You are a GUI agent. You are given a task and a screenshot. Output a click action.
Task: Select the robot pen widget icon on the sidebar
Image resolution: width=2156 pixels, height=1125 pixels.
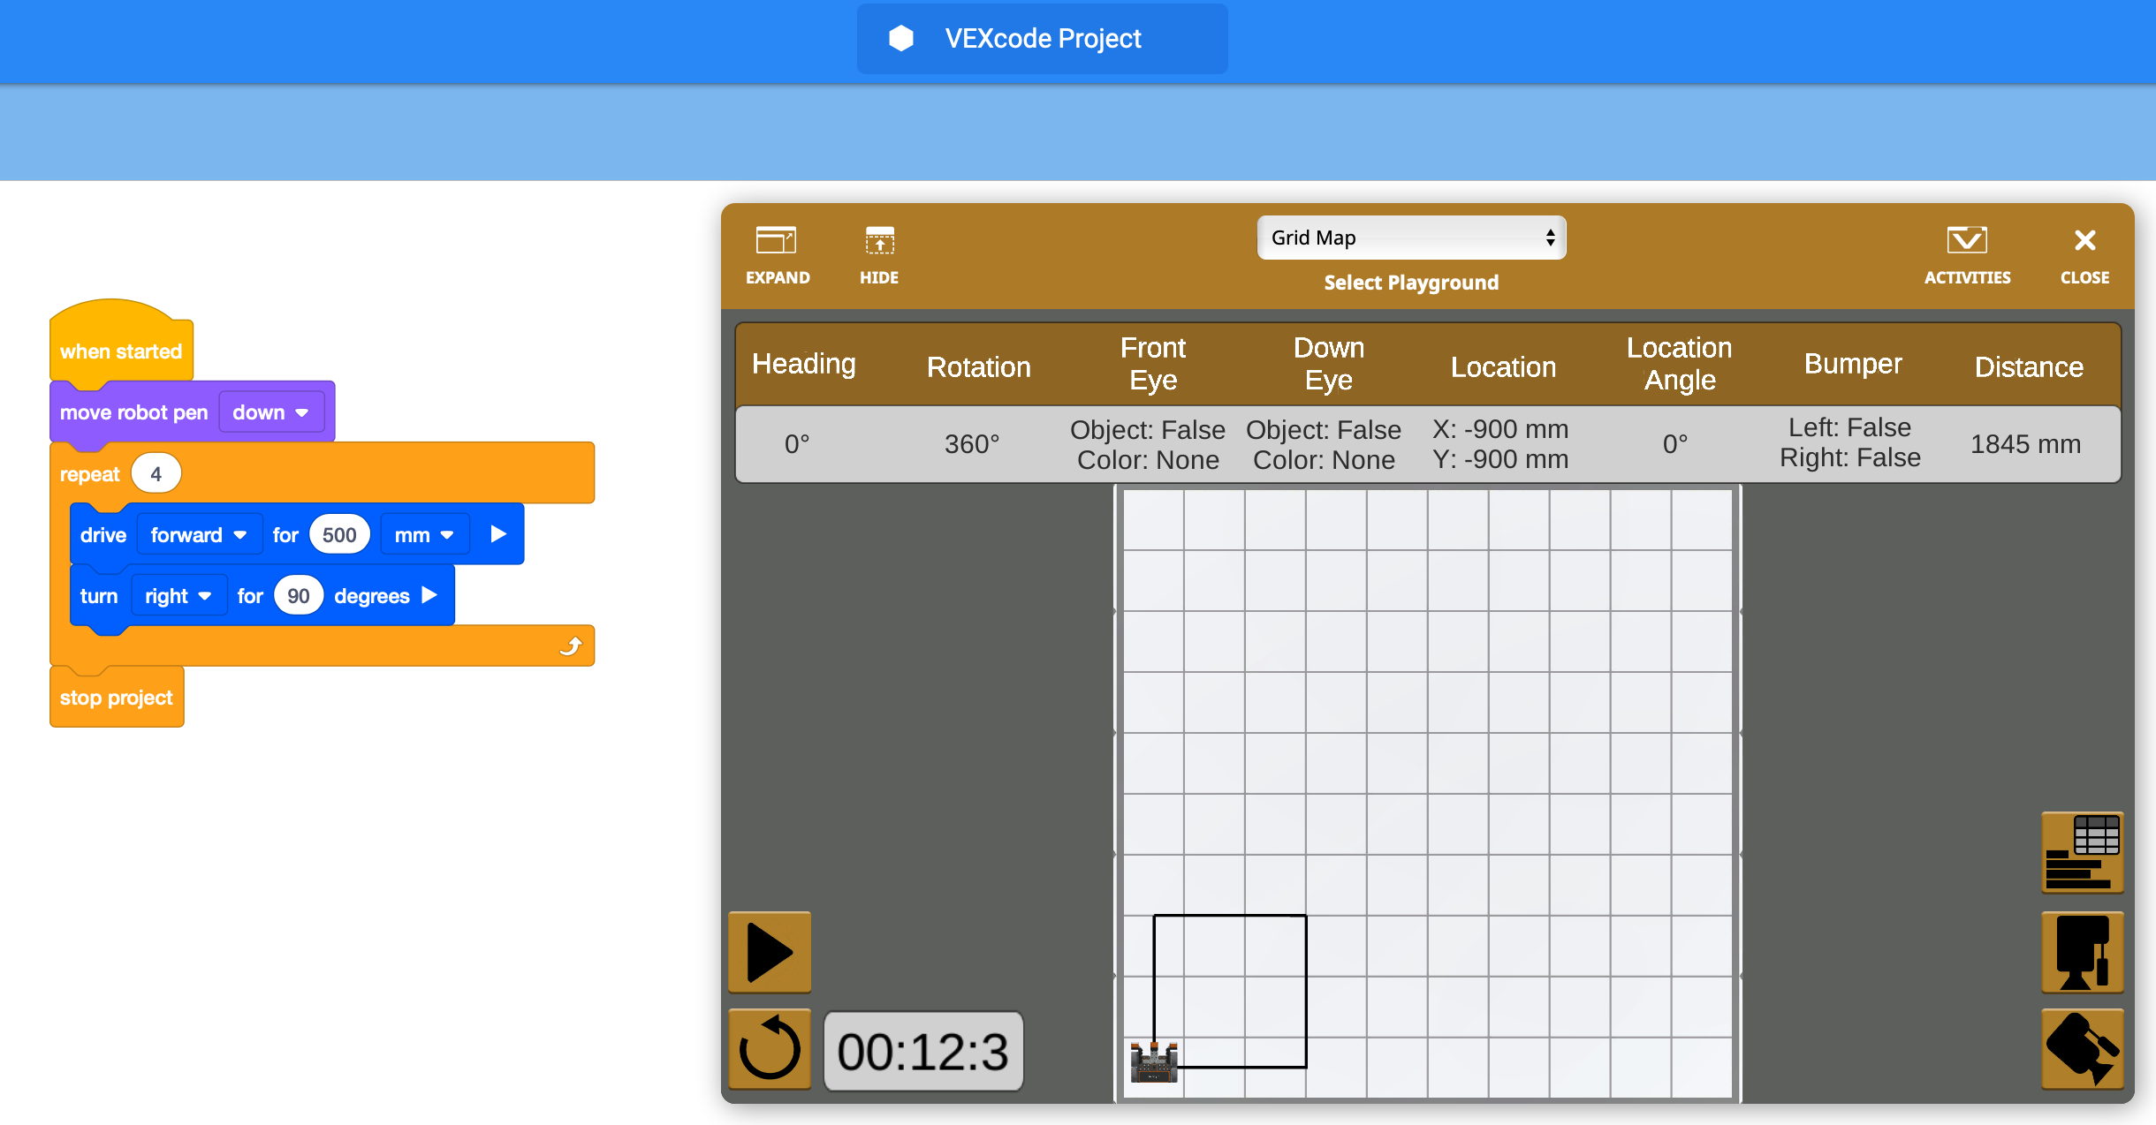click(2082, 952)
